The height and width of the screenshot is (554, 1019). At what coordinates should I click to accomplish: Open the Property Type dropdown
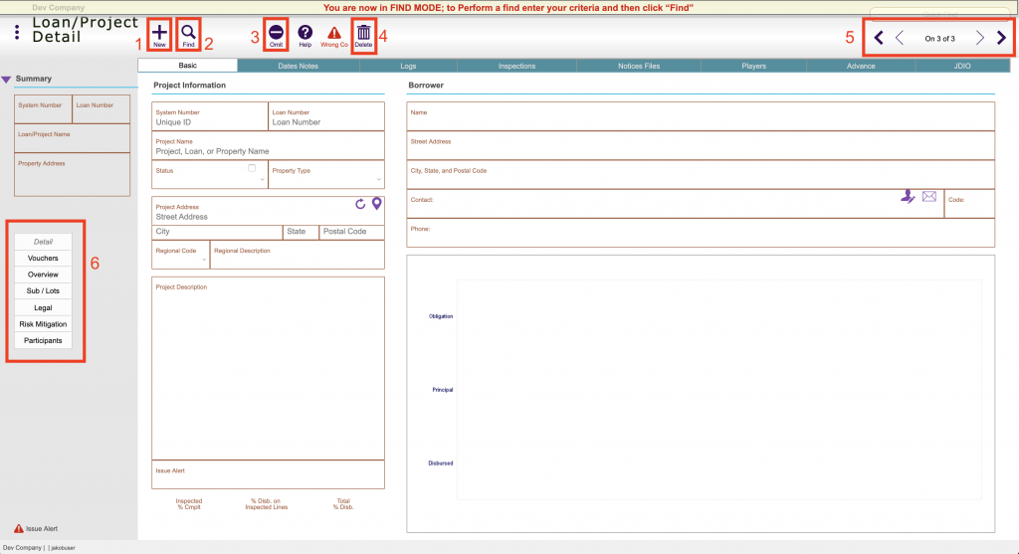click(x=379, y=179)
